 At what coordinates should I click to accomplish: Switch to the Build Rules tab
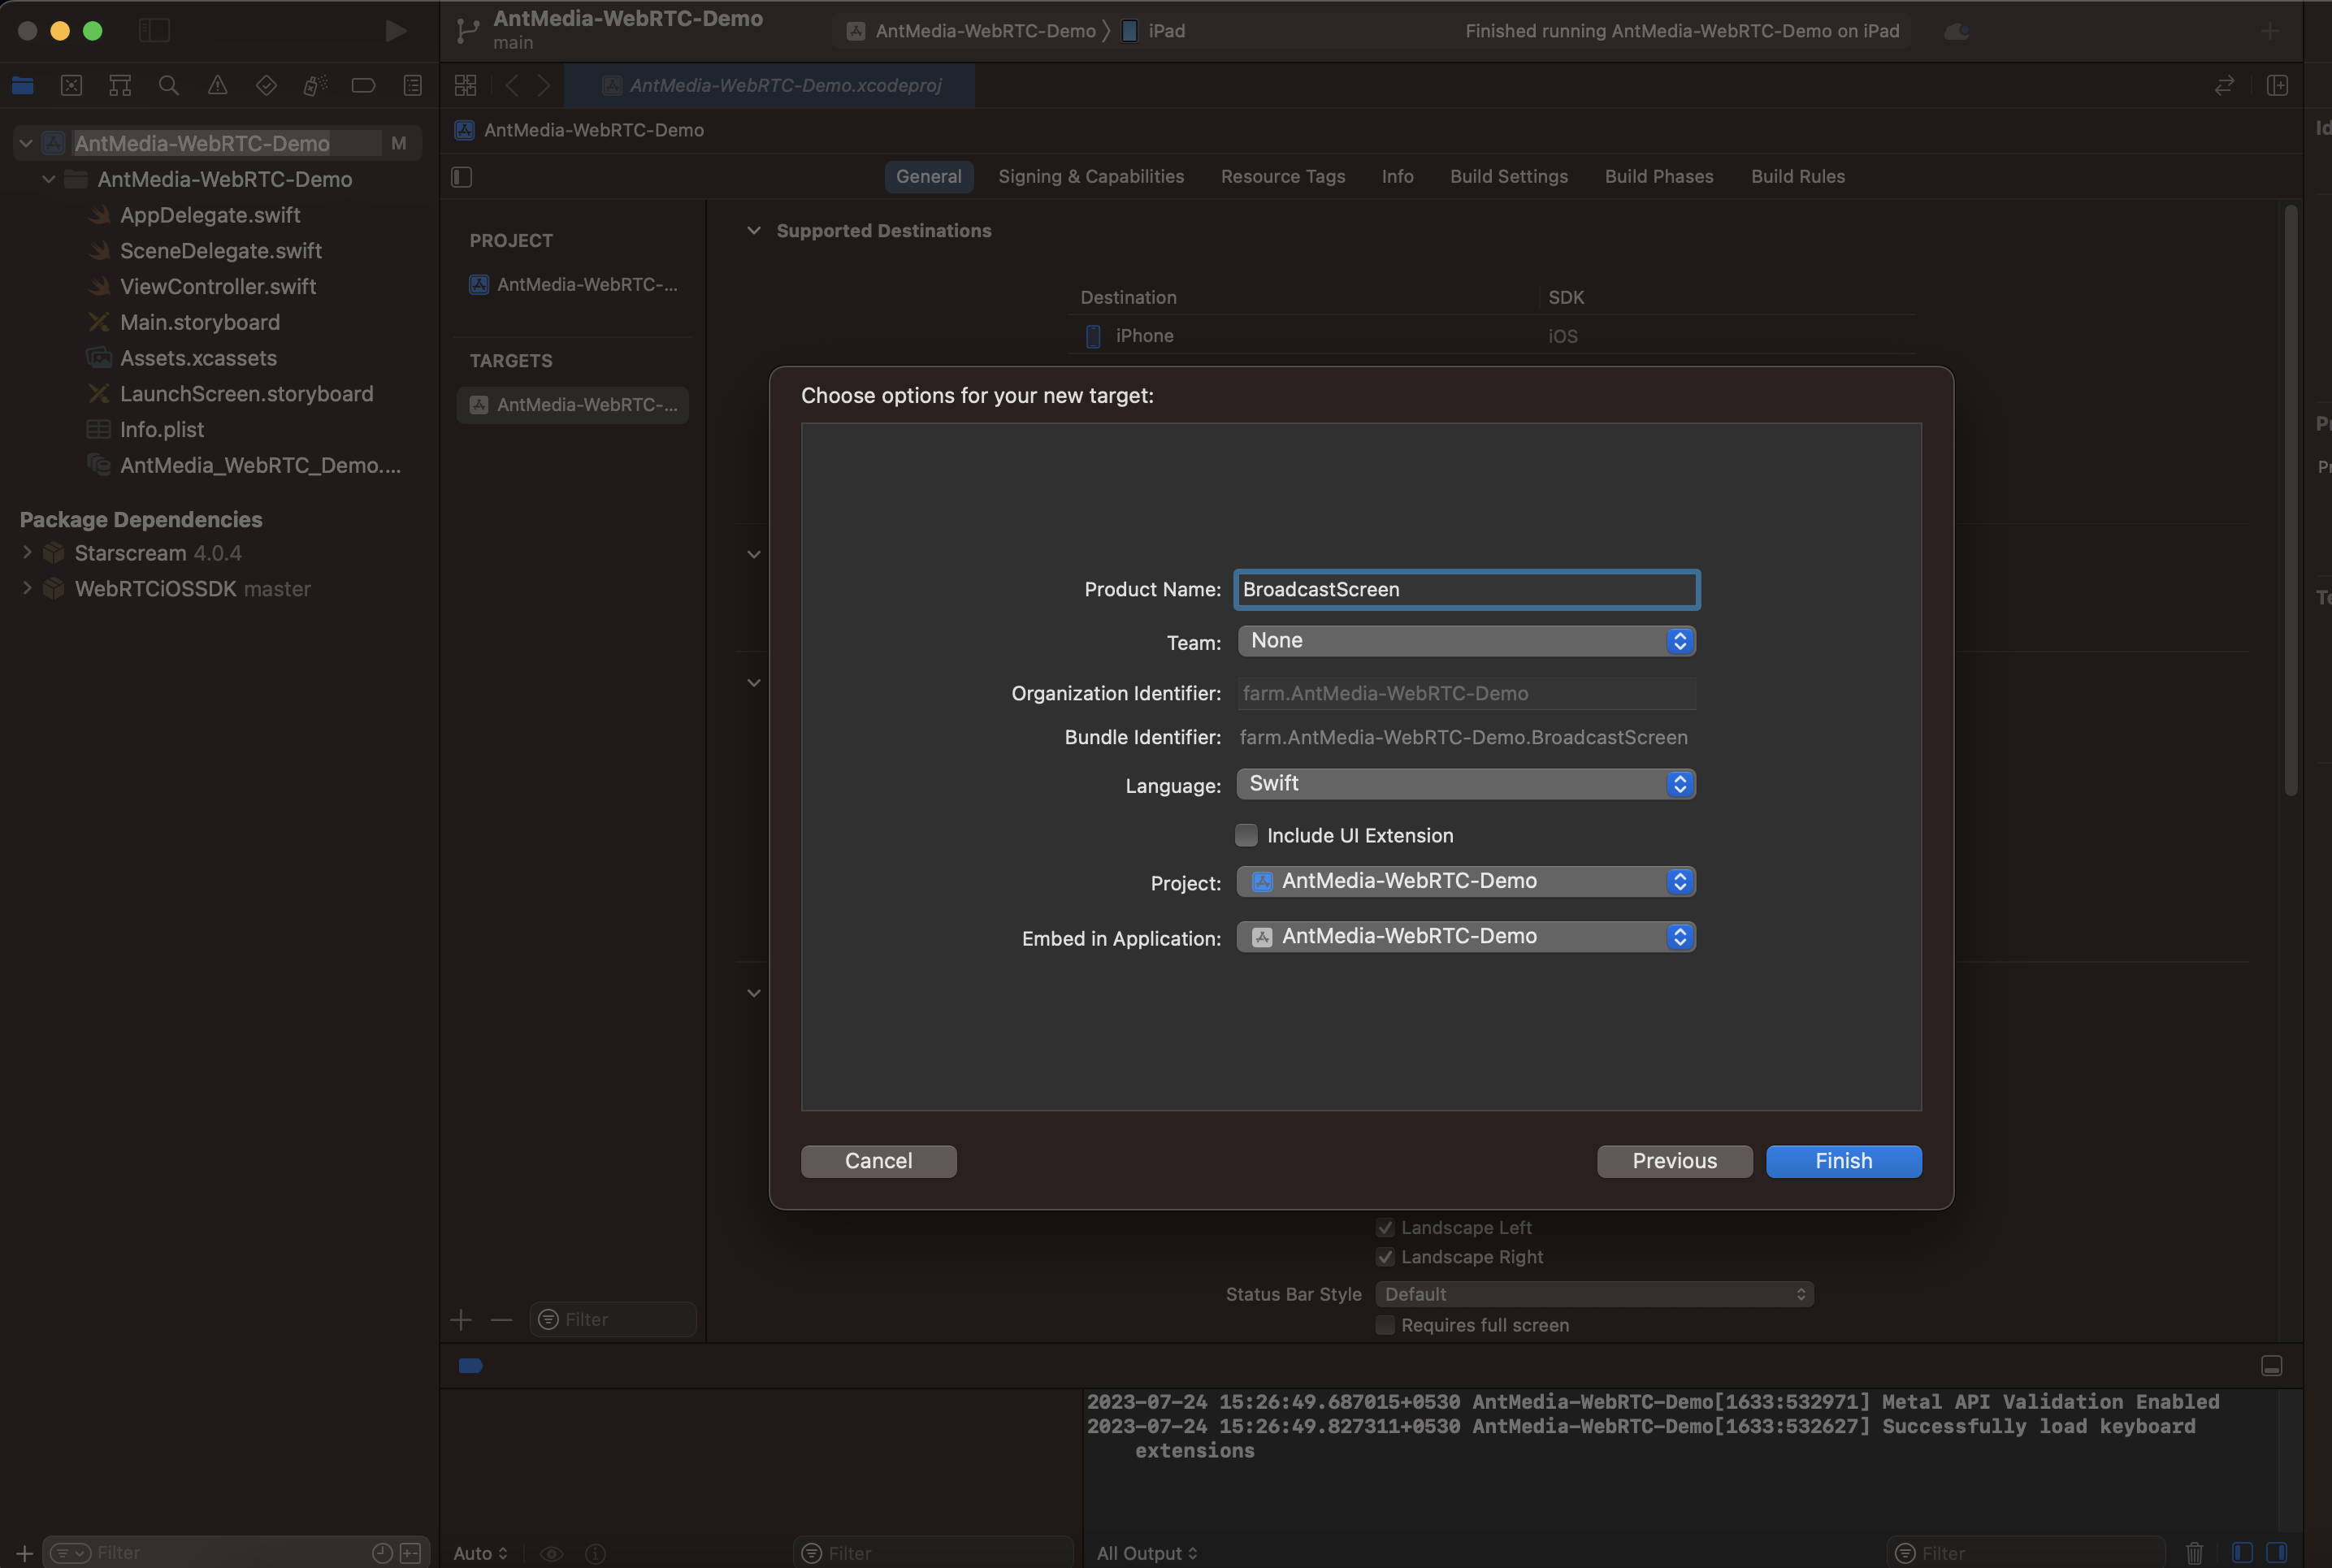[x=1798, y=177]
